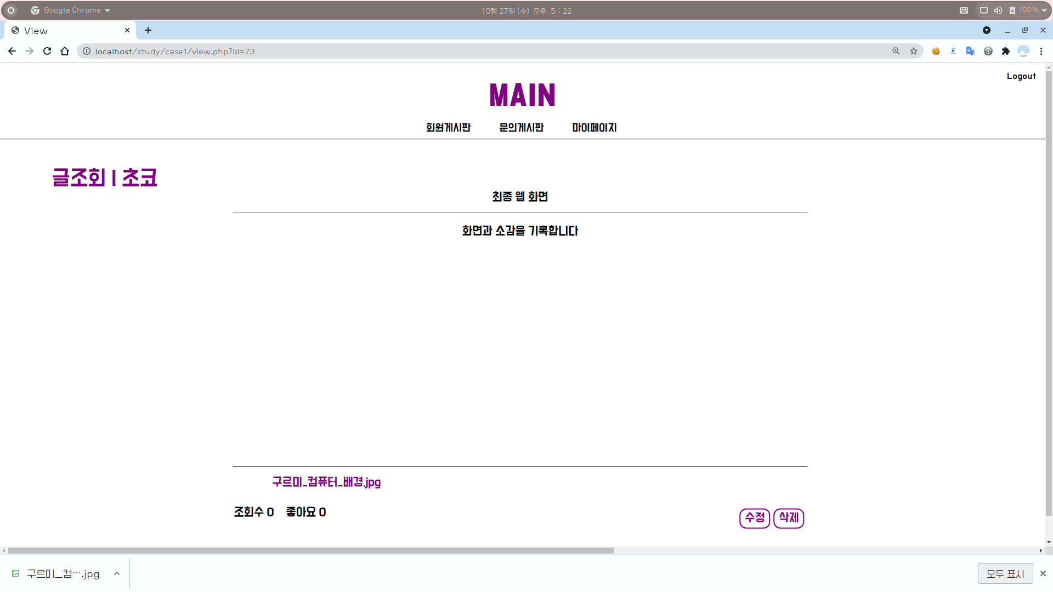
Task: Expand options for downloaded jpg file
Action: 117,573
